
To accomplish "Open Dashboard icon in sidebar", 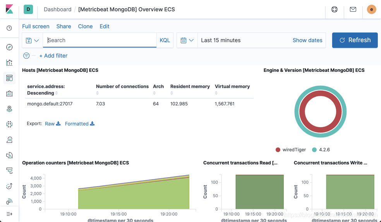I will (x=9, y=78).
